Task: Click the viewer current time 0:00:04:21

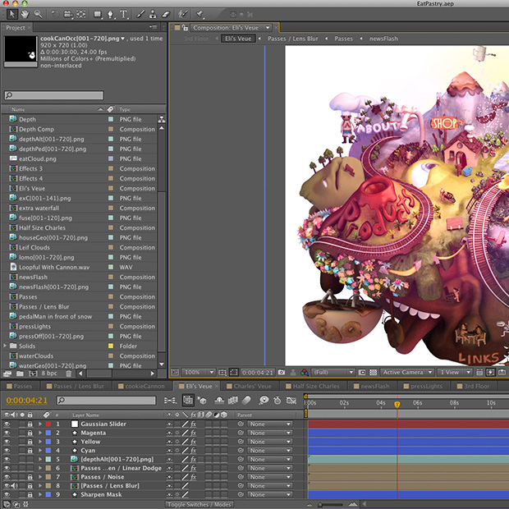Action: [258, 373]
